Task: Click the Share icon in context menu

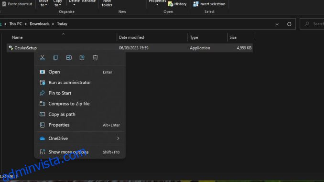Action: pyautogui.click(x=82, y=58)
